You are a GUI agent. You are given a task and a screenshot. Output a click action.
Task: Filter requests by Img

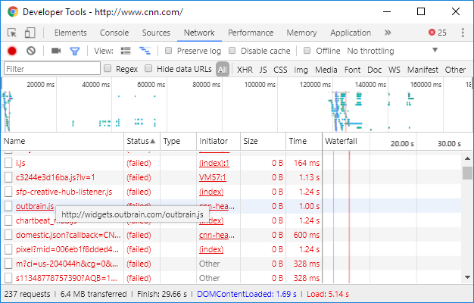click(301, 70)
